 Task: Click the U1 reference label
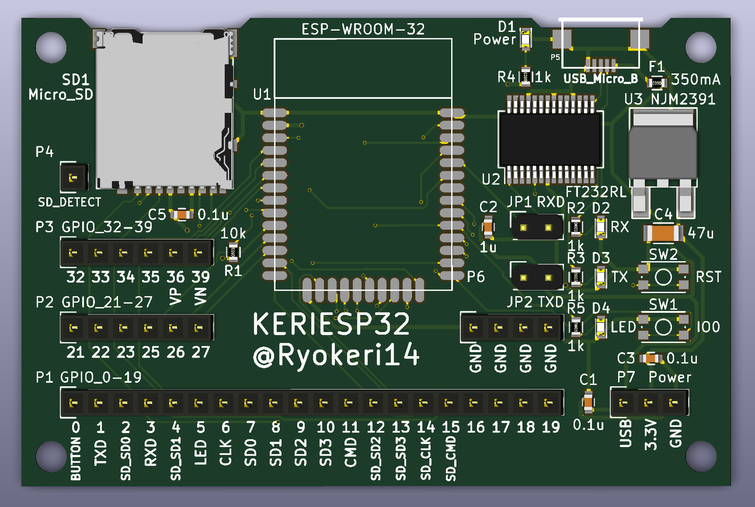[x=262, y=94]
